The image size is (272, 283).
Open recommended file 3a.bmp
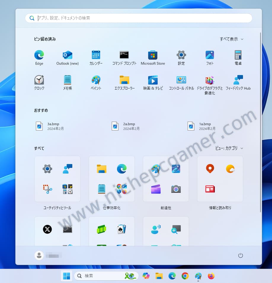click(50, 126)
